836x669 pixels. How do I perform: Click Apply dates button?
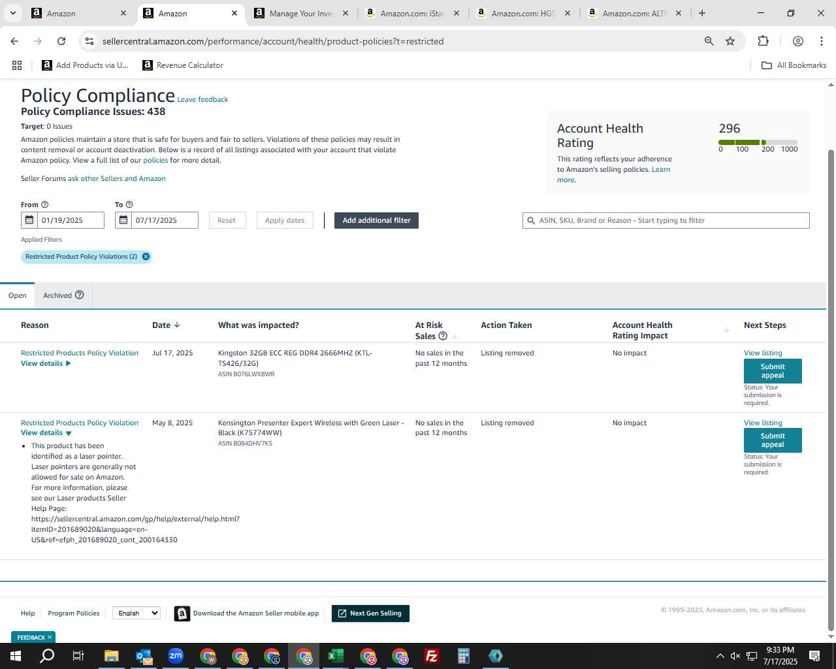tap(285, 220)
